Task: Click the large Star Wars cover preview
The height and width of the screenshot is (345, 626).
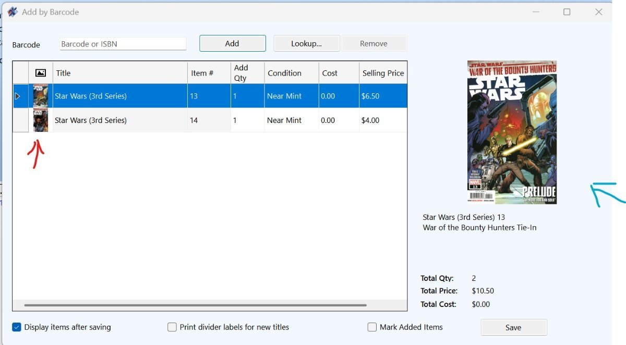Action: tap(512, 132)
